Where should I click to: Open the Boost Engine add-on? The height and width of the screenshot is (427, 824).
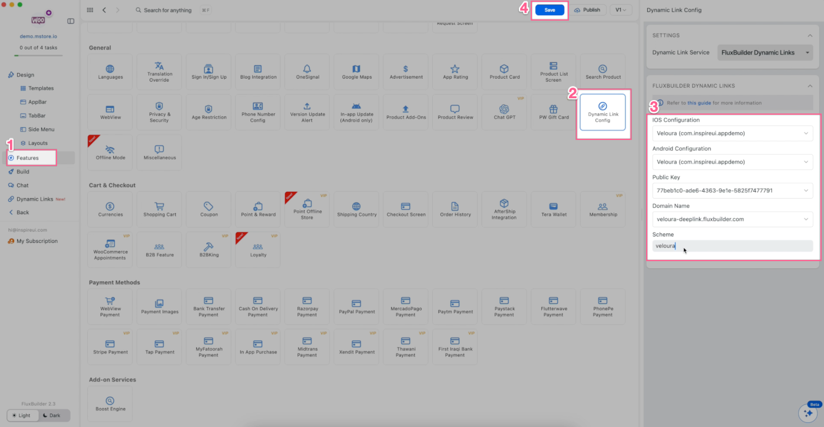click(110, 403)
